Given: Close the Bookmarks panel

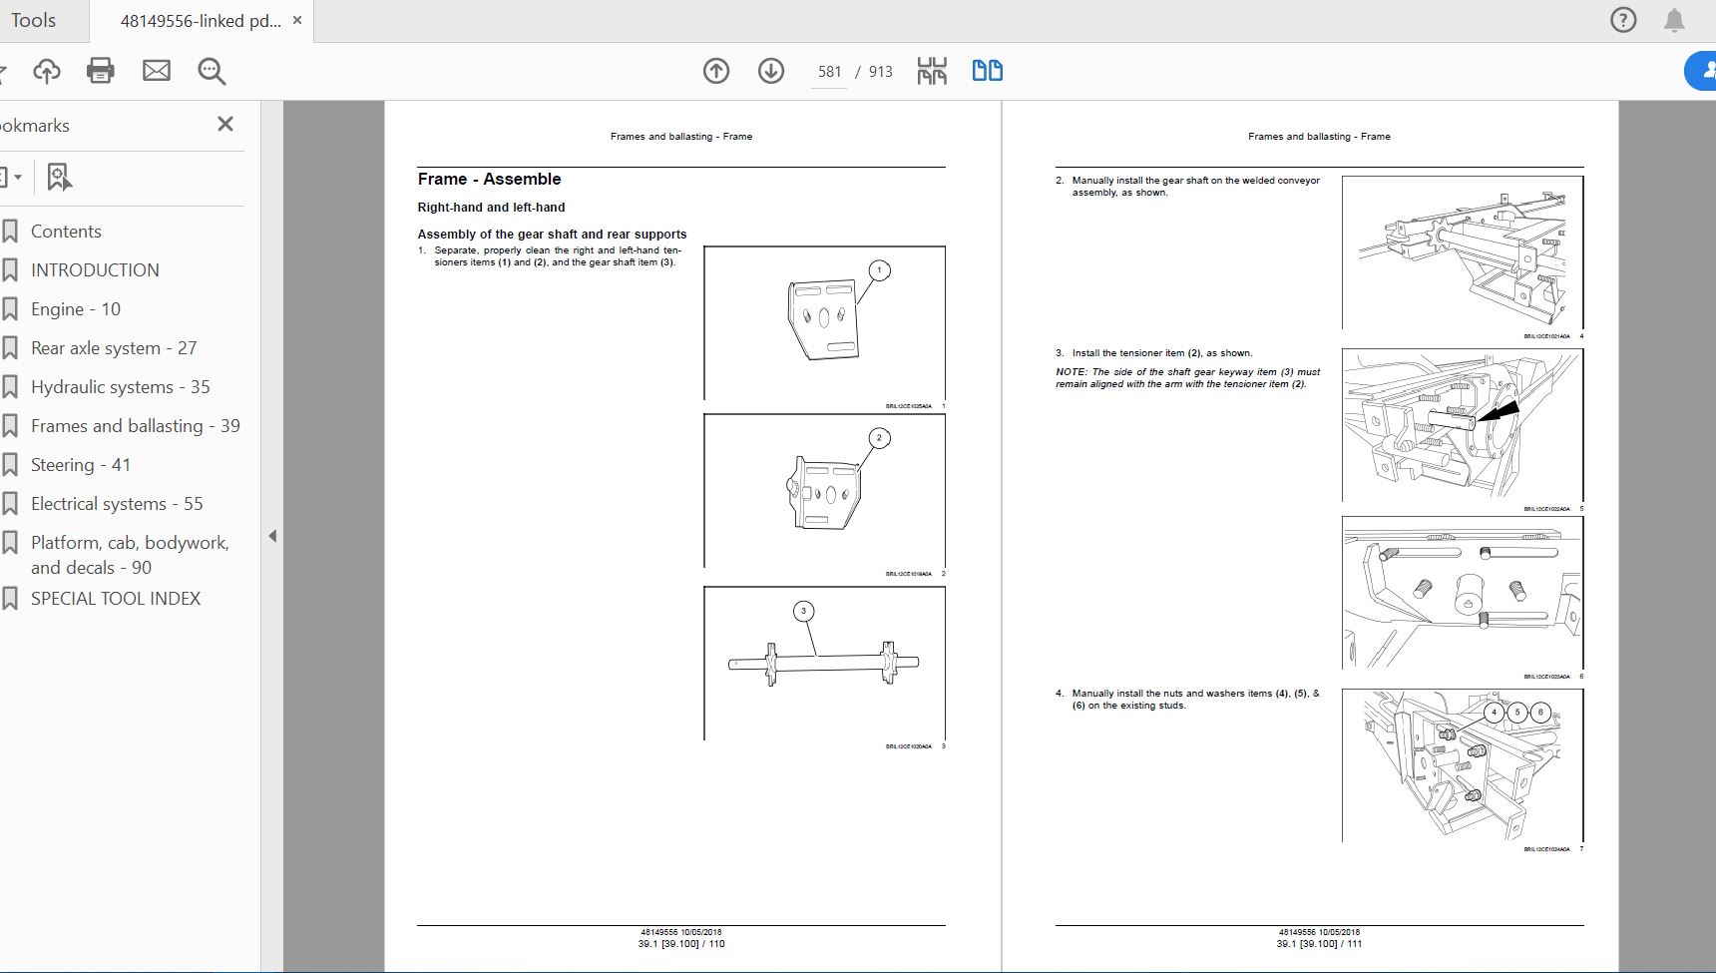Looking at the screenshot, I should pyautogui.click(x=225, y=124).
